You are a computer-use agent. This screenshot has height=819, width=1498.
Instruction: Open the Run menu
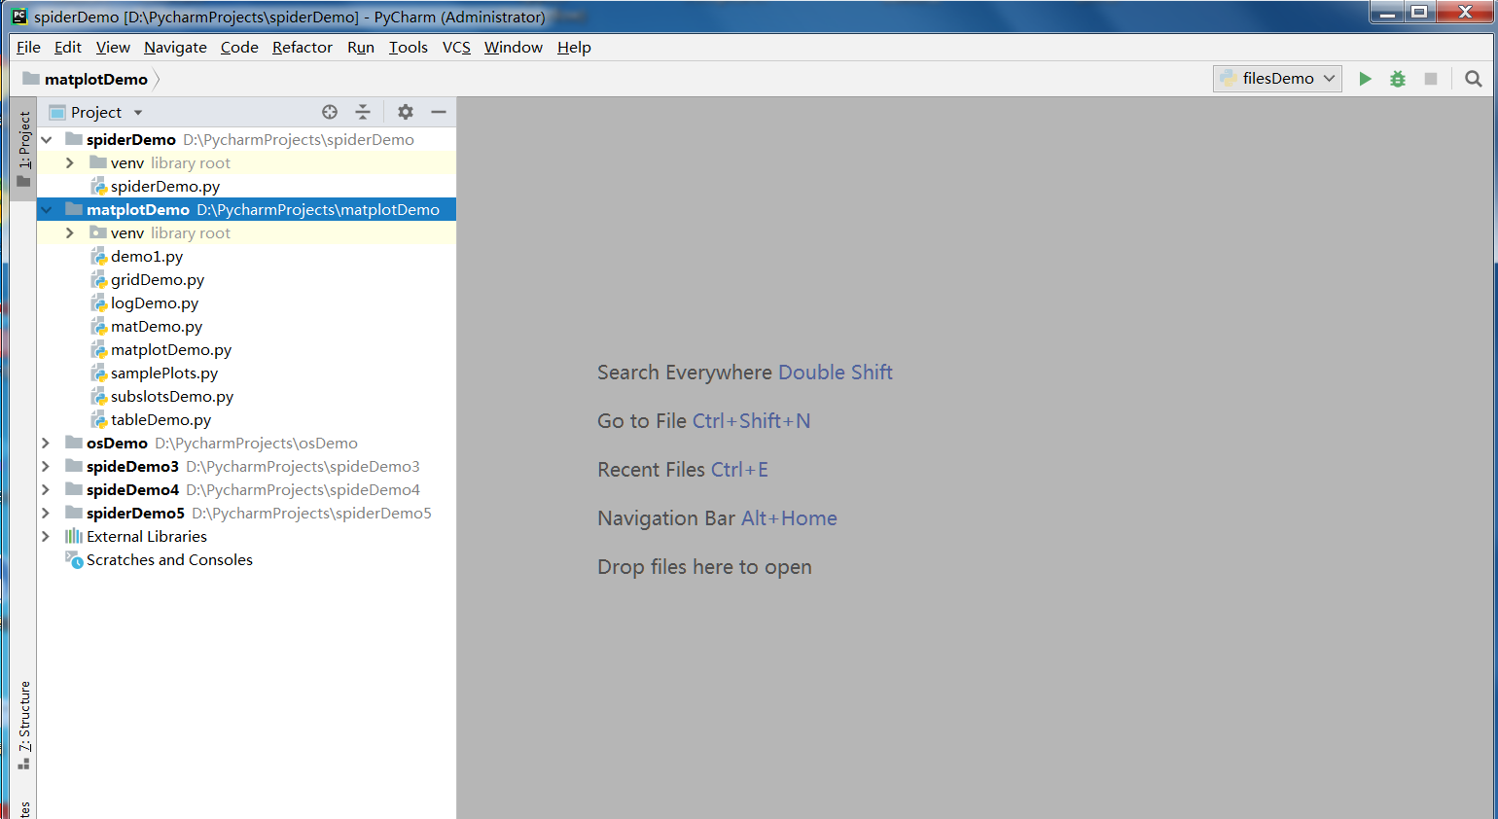point(361,47)
